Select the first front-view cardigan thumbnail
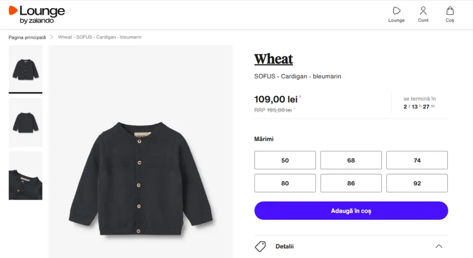This screenshot has width=473, height=258. point(26,69)
